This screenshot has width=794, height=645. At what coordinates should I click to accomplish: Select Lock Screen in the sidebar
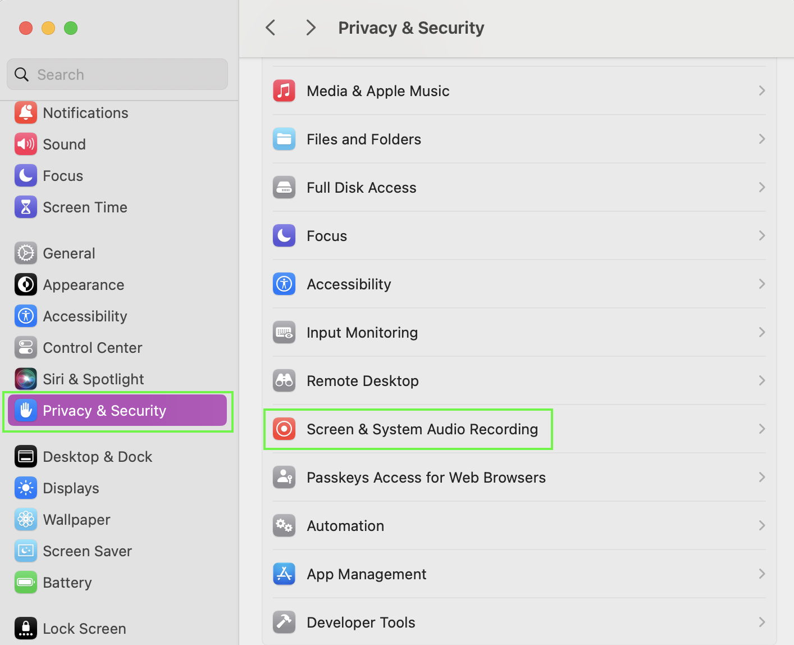[x=84, y=629]
